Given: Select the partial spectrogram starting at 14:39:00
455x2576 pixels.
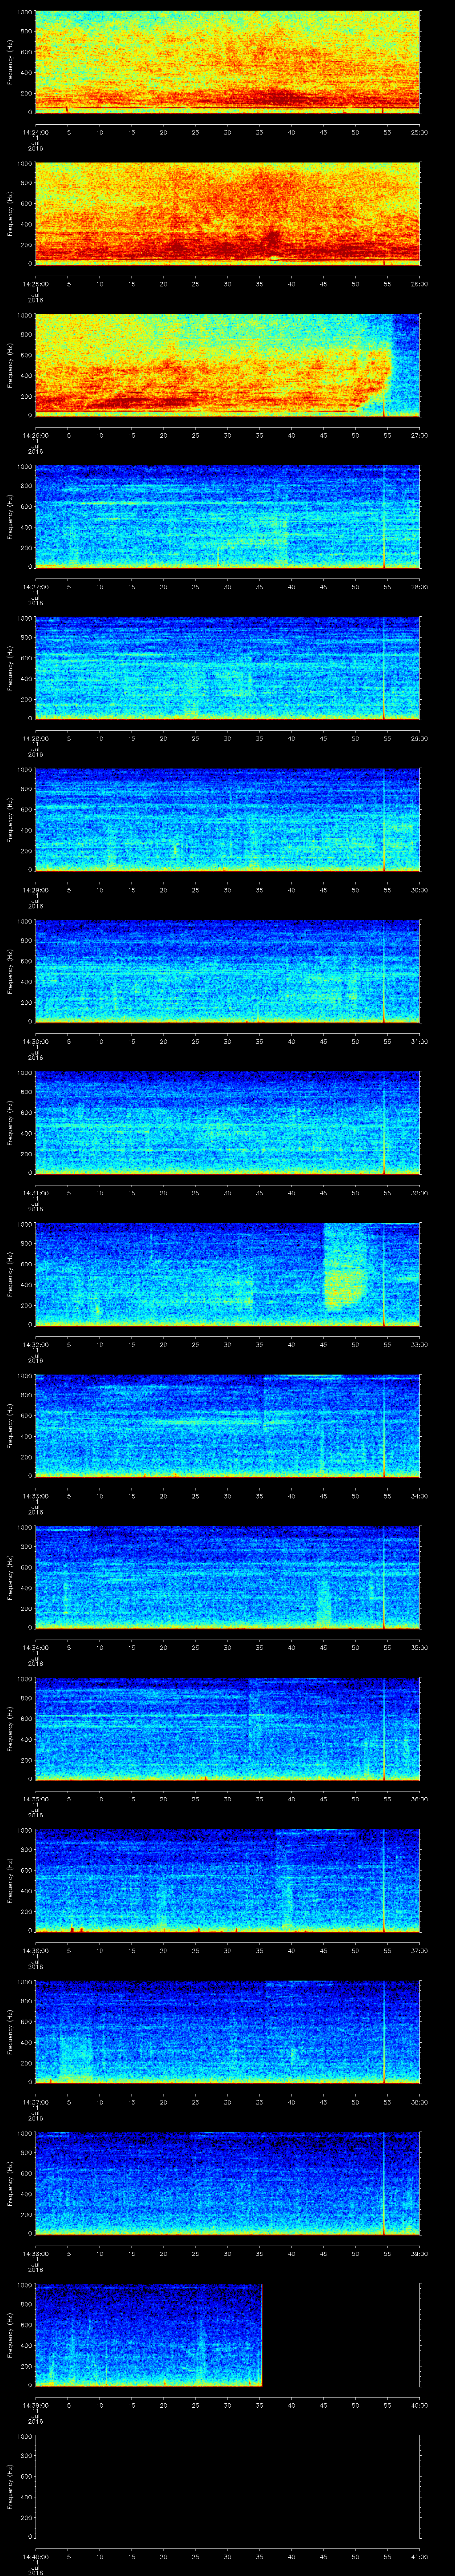Looking at the screenshot, I should point(149,2335).
